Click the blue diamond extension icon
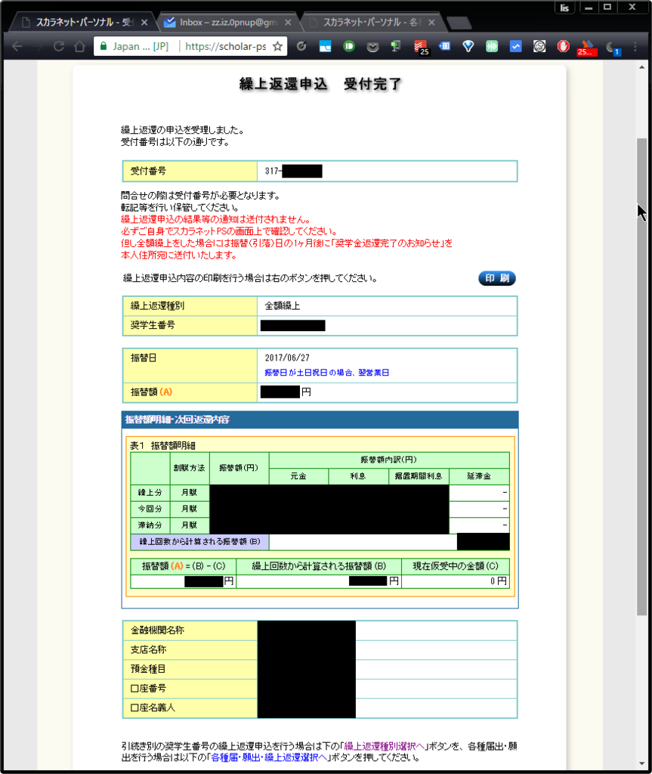652x774 pixels. point(468,46)
